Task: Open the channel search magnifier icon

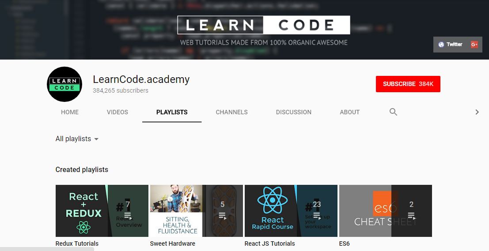Action: [x=393, y=112]
